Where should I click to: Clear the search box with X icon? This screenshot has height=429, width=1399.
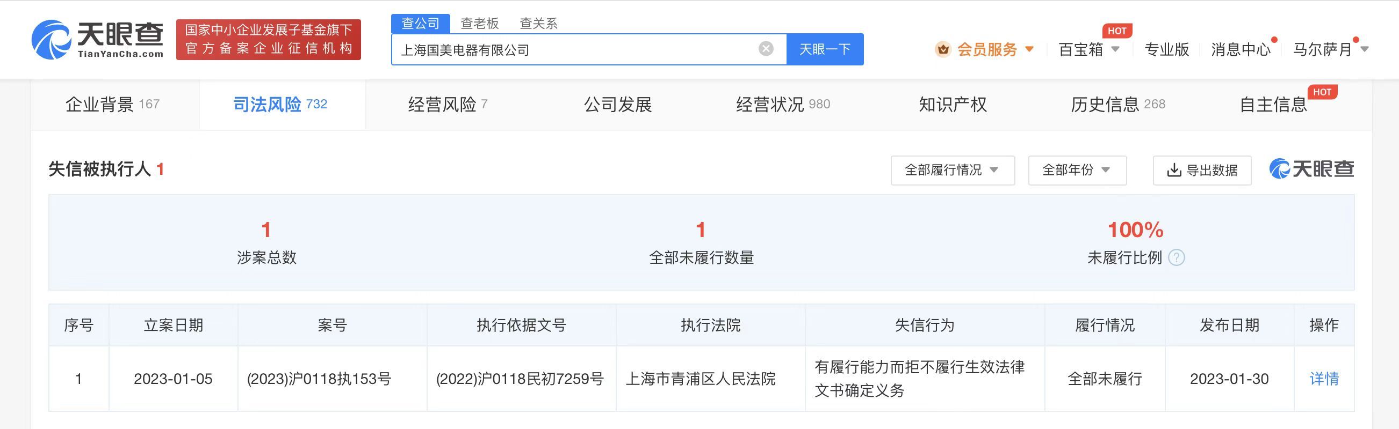pyautogui.click(x=766, y=49)
